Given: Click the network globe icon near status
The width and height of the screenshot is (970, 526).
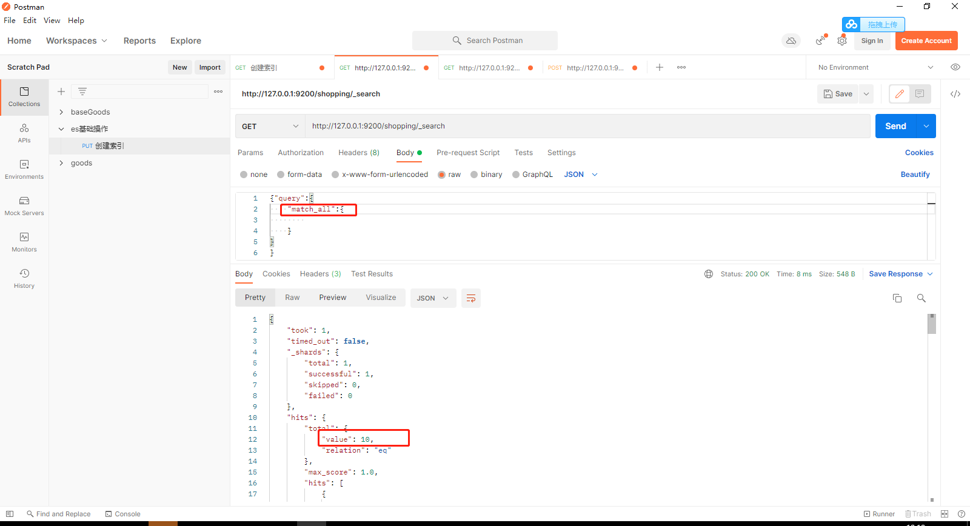Looking at the screenshot, I should tap(709, 274).
